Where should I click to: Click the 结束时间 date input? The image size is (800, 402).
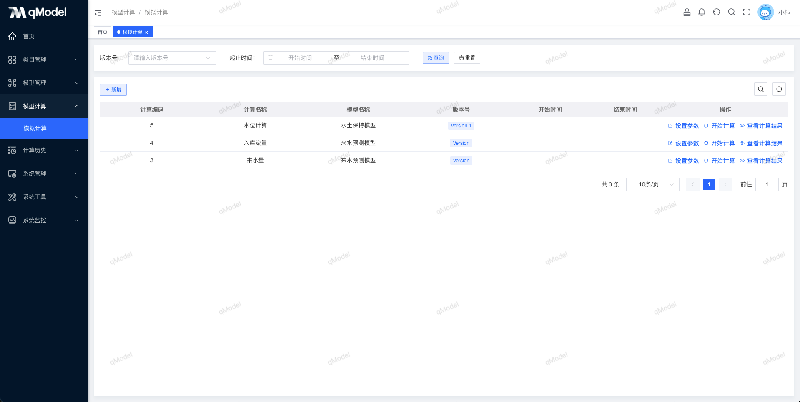coord(372,58)
